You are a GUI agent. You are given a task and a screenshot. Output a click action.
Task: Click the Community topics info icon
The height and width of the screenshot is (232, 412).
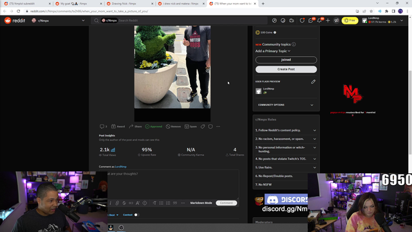tap(294, 44)
